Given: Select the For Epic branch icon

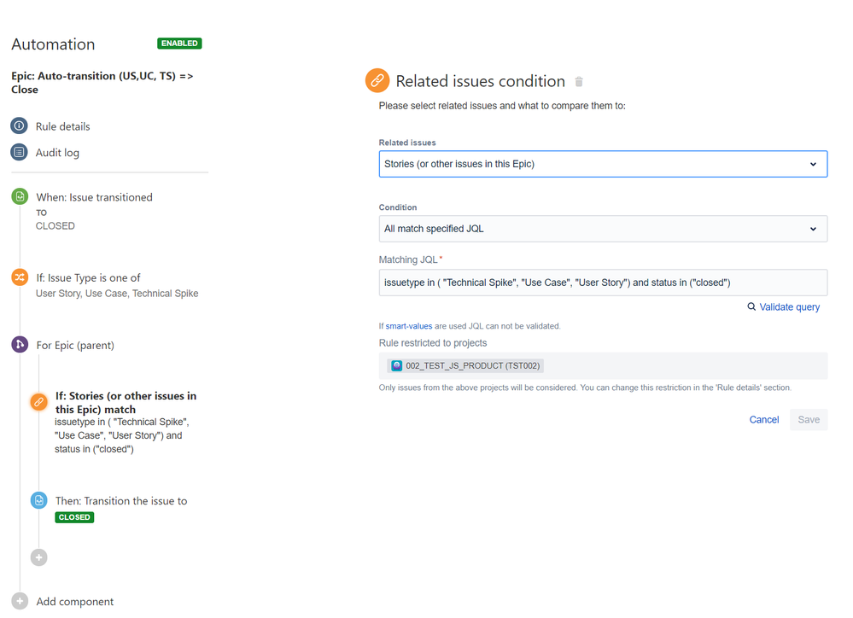Looking at the screenshot, I should [x=20, y=344].
